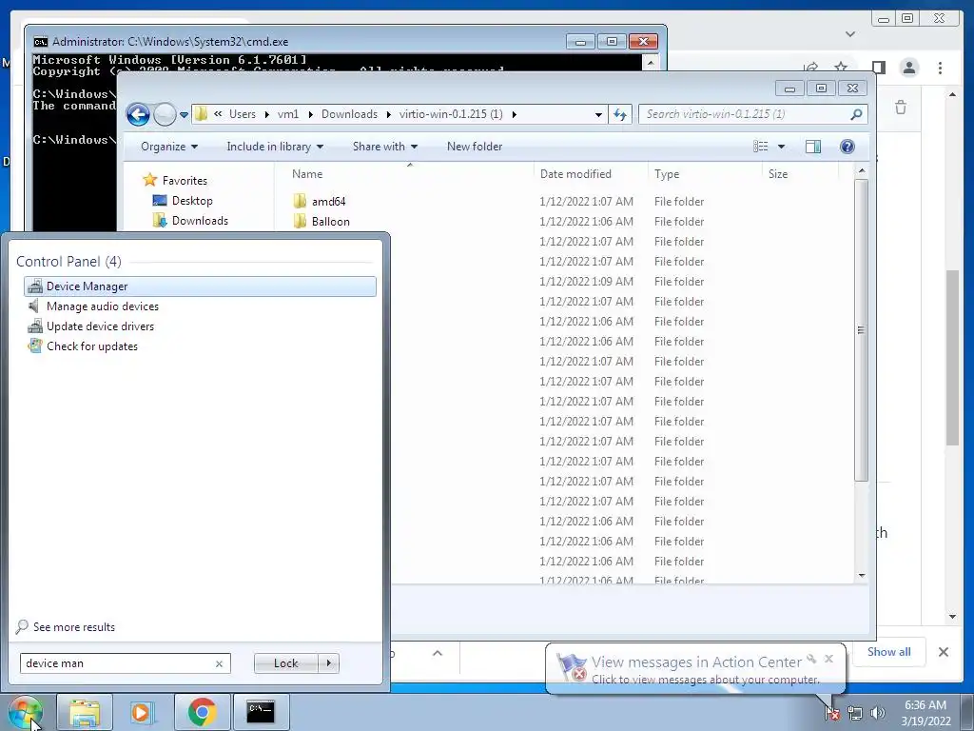Select the Balloon folder

[x=321, y=221]
